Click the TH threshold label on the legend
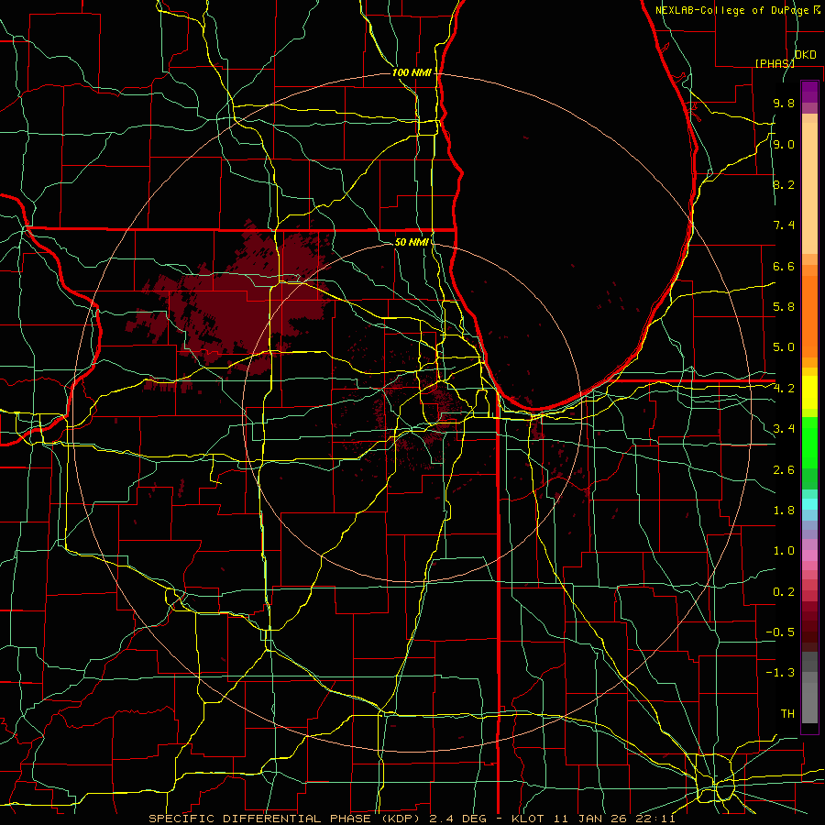 pos(787,714)
